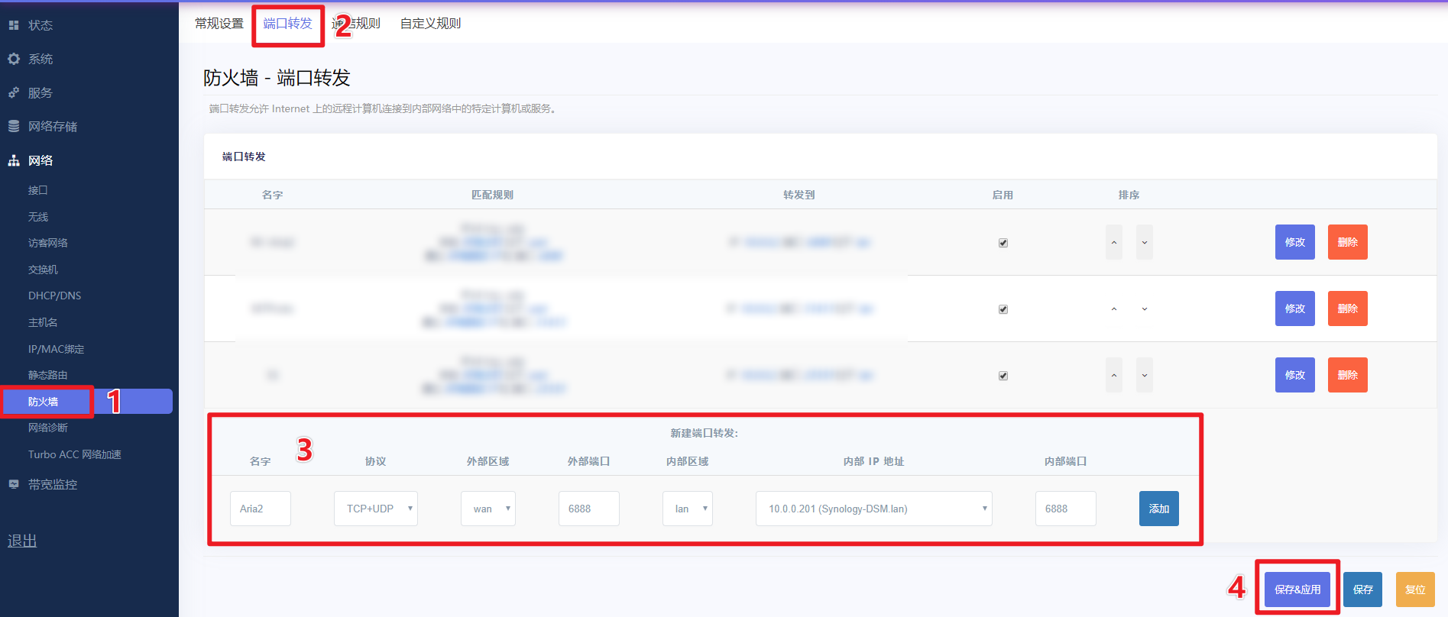Go to the 接口 page
Image resolution: width=1448 pixels, height=617 pixels.
[x=38, y=190]
